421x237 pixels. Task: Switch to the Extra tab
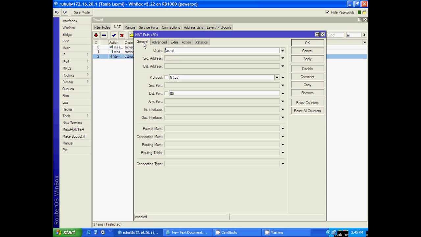[174, 42]
